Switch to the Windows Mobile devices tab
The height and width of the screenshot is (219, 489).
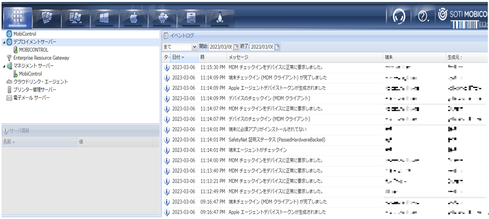point(46,18)
